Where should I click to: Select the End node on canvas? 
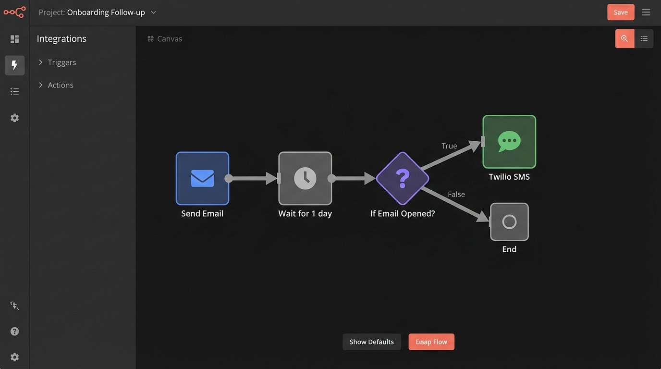pyautogui.click(x=509, y=221)
